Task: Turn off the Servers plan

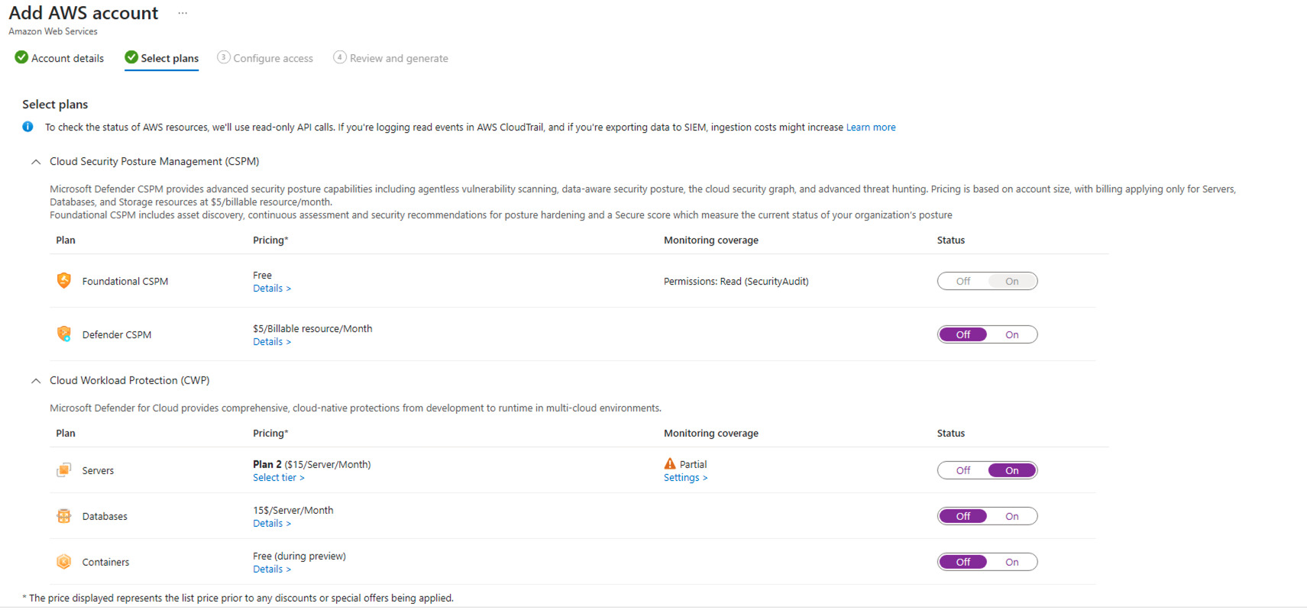Action: pos(963,470)
